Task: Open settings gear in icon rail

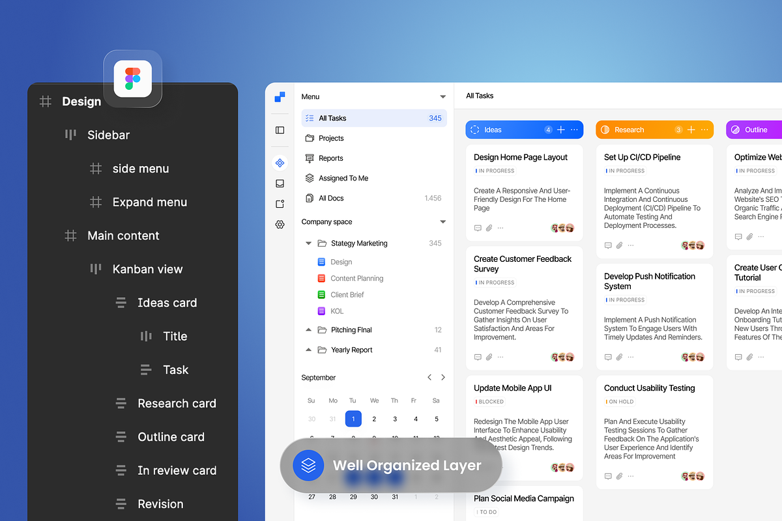Action: coord(280,224)
